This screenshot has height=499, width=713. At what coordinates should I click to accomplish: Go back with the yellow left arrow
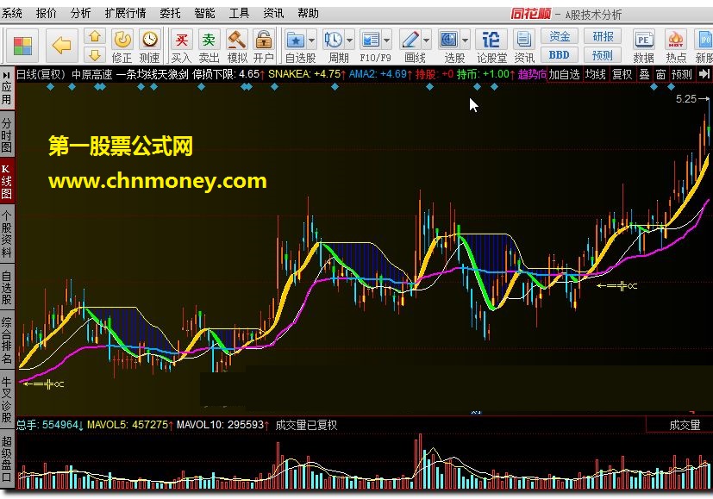(x=61, y=46)
